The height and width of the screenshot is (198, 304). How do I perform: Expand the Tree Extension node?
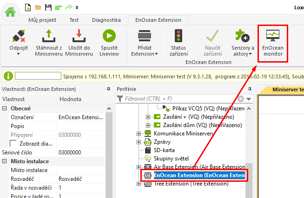coord(139,184)
